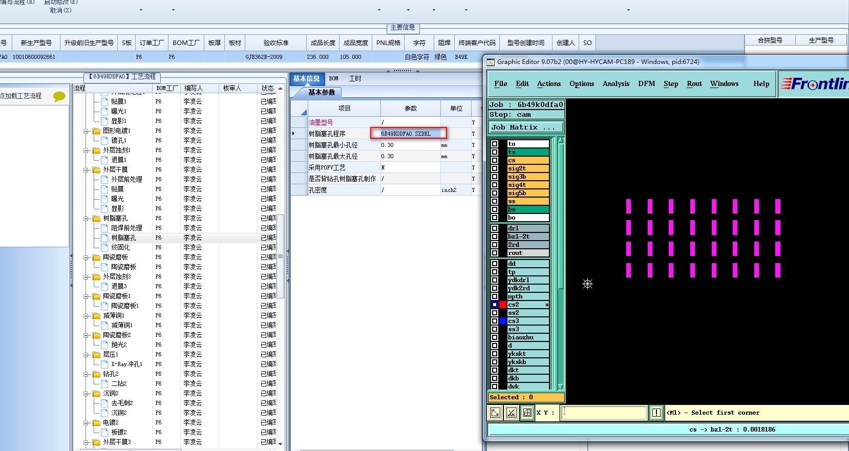This screenshot has width=849, height=451.
Task: Click the Graphic Editor title bar icon
Action: [491, 62]
